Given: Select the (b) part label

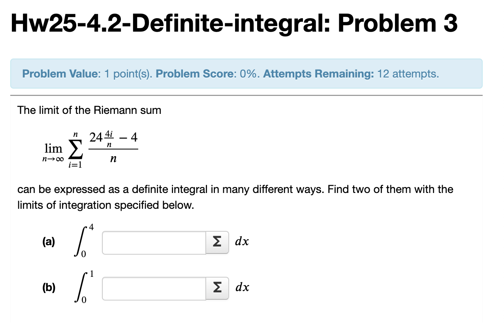Looking at the screenshot, I should (48, 288).
